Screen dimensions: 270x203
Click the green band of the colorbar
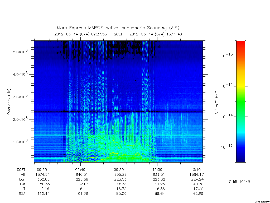coord(240,102)
